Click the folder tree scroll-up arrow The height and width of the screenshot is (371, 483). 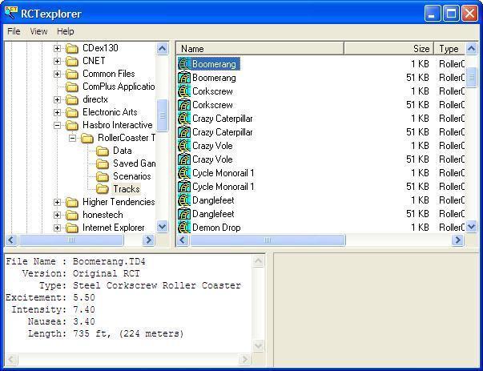162,48
